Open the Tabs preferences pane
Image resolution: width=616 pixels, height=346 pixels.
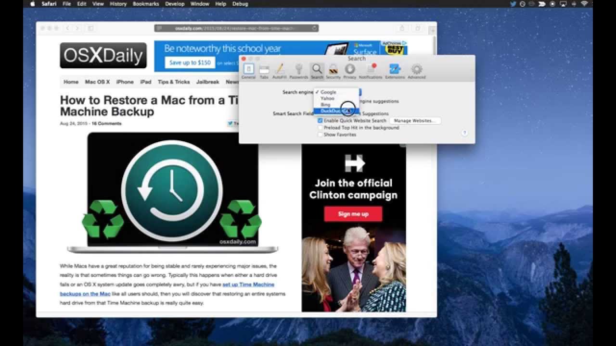(264, 71)
